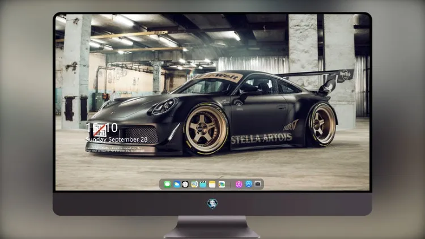Screen dimensions: 425x239
Task: Open dock icon between Notes and iTunes
Action: 222,184
